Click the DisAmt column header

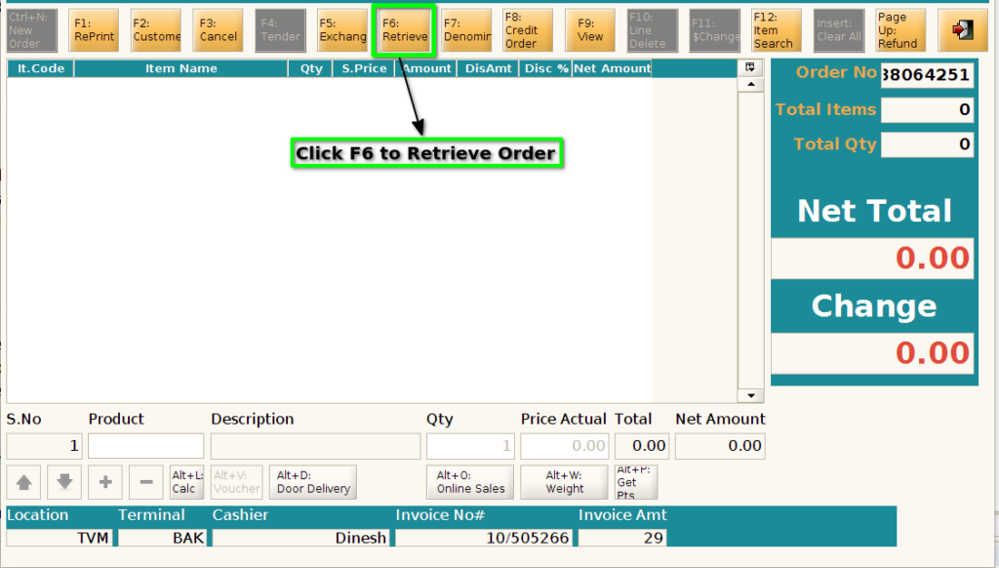pos(488,68)
